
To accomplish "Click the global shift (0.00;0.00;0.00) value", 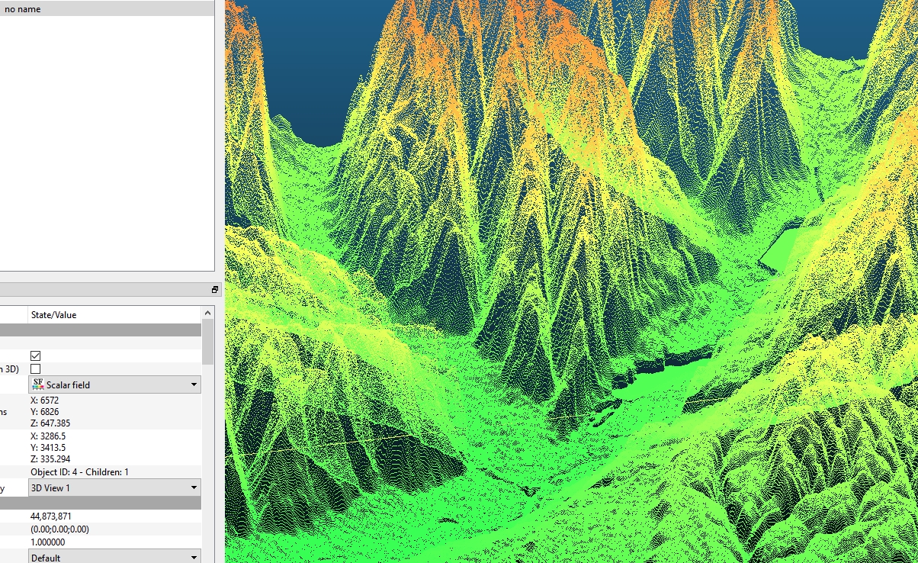I will click(x=60, y=529).
